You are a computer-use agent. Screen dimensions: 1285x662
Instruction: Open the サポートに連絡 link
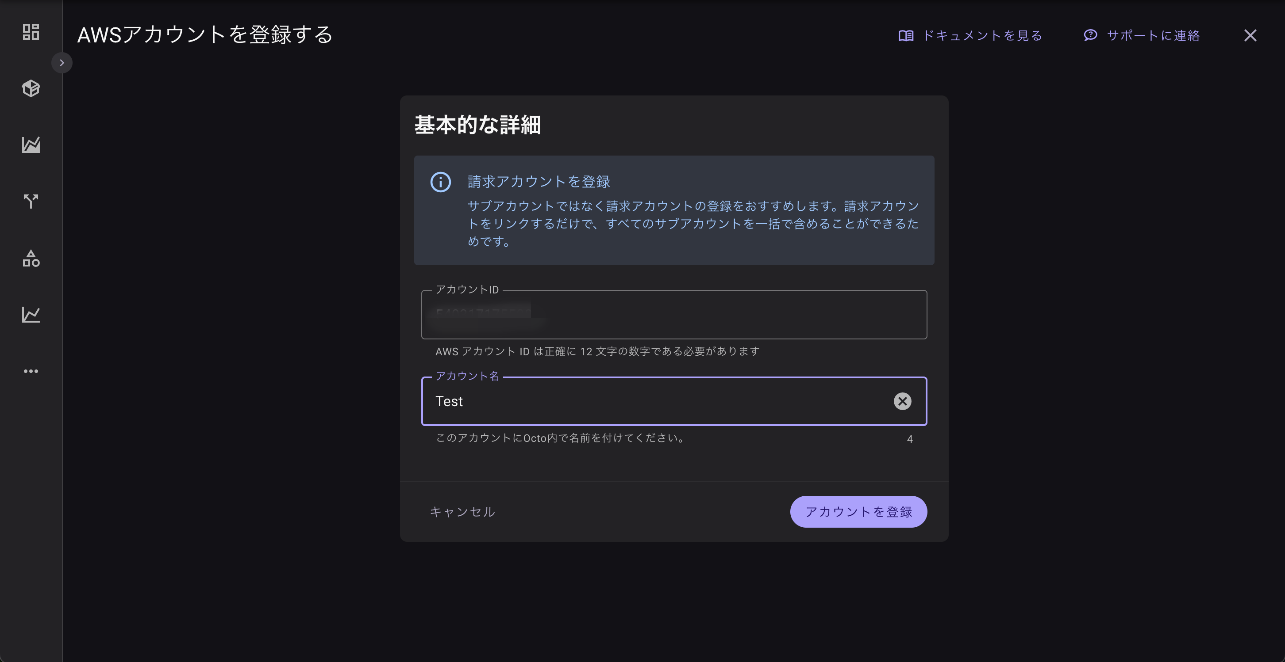[1153, 36]
